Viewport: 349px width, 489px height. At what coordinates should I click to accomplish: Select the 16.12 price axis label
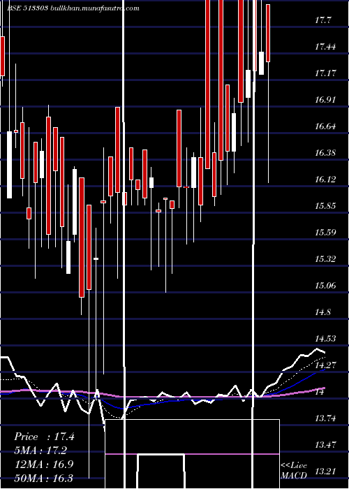(325, 180)
